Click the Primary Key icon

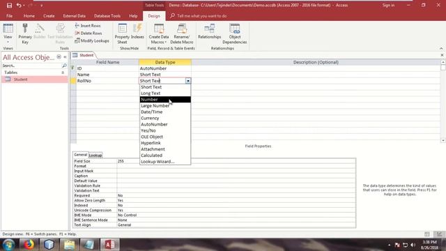25,33
